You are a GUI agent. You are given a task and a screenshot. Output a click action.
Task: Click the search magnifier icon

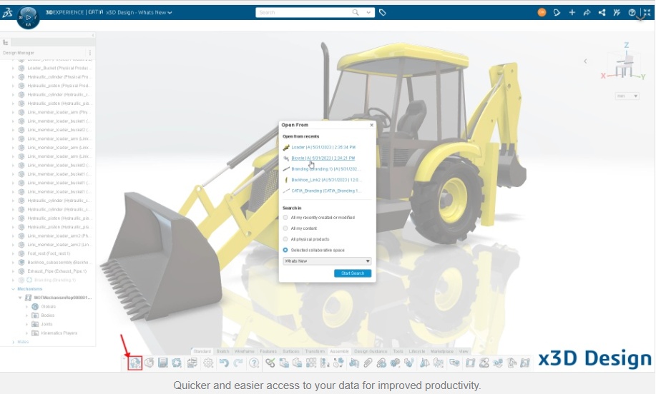point(356,13)
